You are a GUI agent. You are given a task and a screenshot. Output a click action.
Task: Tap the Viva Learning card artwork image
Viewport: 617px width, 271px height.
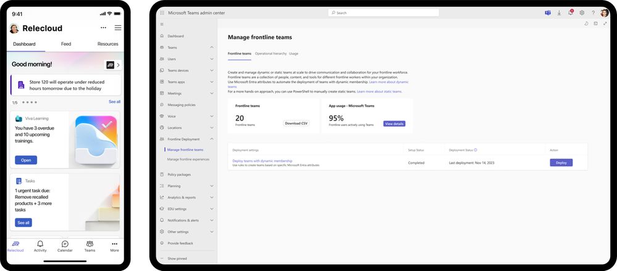point(96,140)
